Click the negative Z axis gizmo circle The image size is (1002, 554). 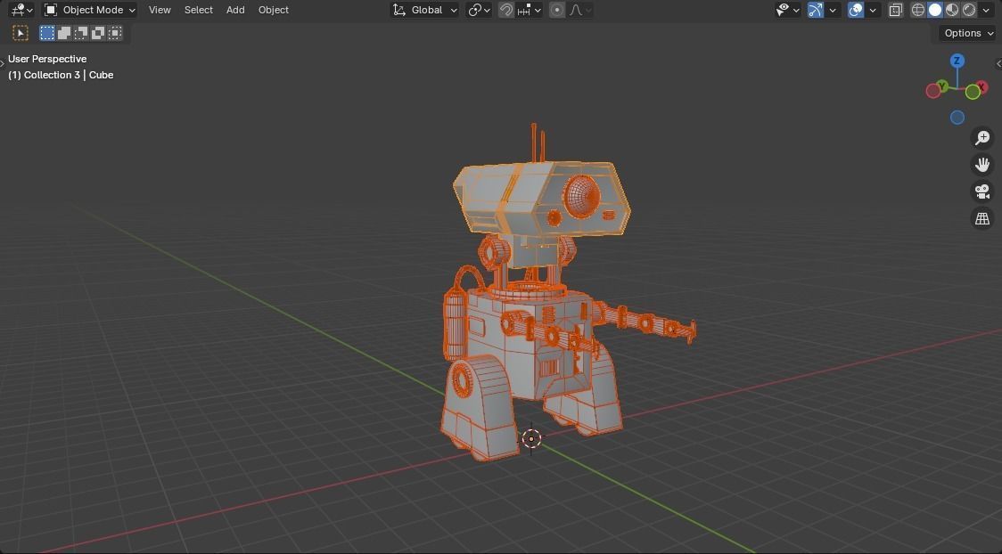point(957,118)
